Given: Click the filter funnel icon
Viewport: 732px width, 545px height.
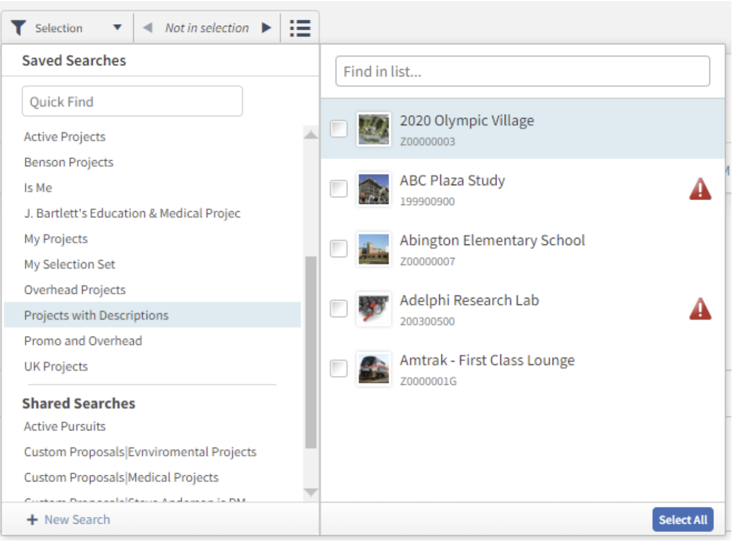Looking at the screenshot, I should pyautogui.click(x=17, y=27).
